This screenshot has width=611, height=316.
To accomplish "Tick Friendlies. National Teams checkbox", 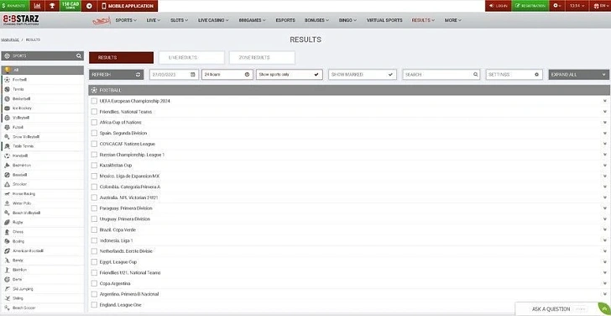I will click(94, 112).
